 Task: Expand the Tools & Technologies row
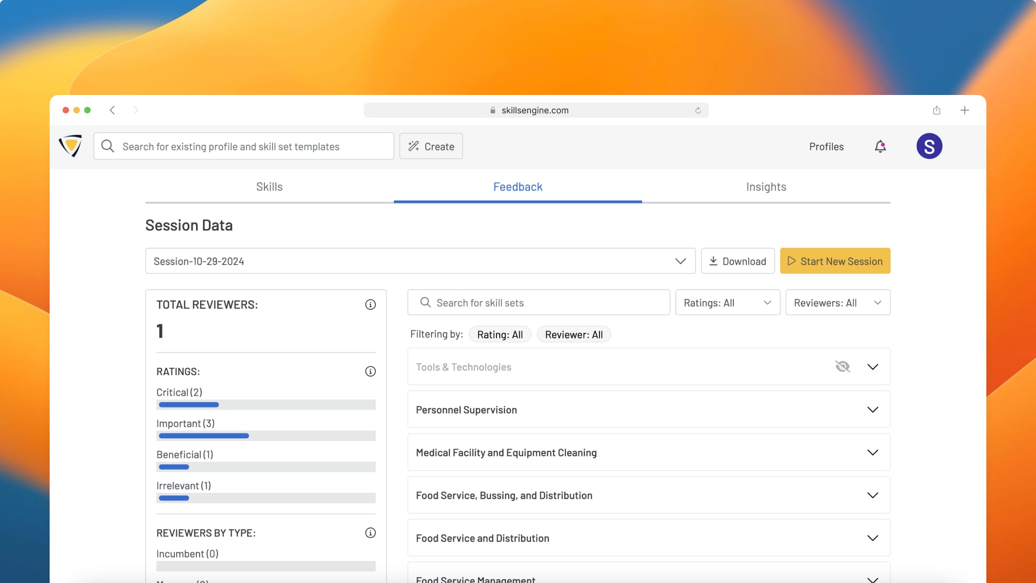(873, 367)
